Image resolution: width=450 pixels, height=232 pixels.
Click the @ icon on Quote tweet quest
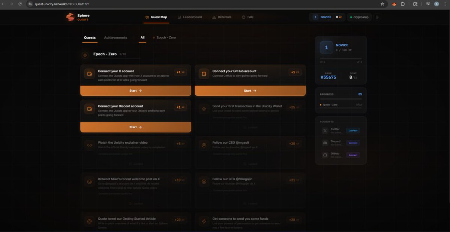click(89, 221)
